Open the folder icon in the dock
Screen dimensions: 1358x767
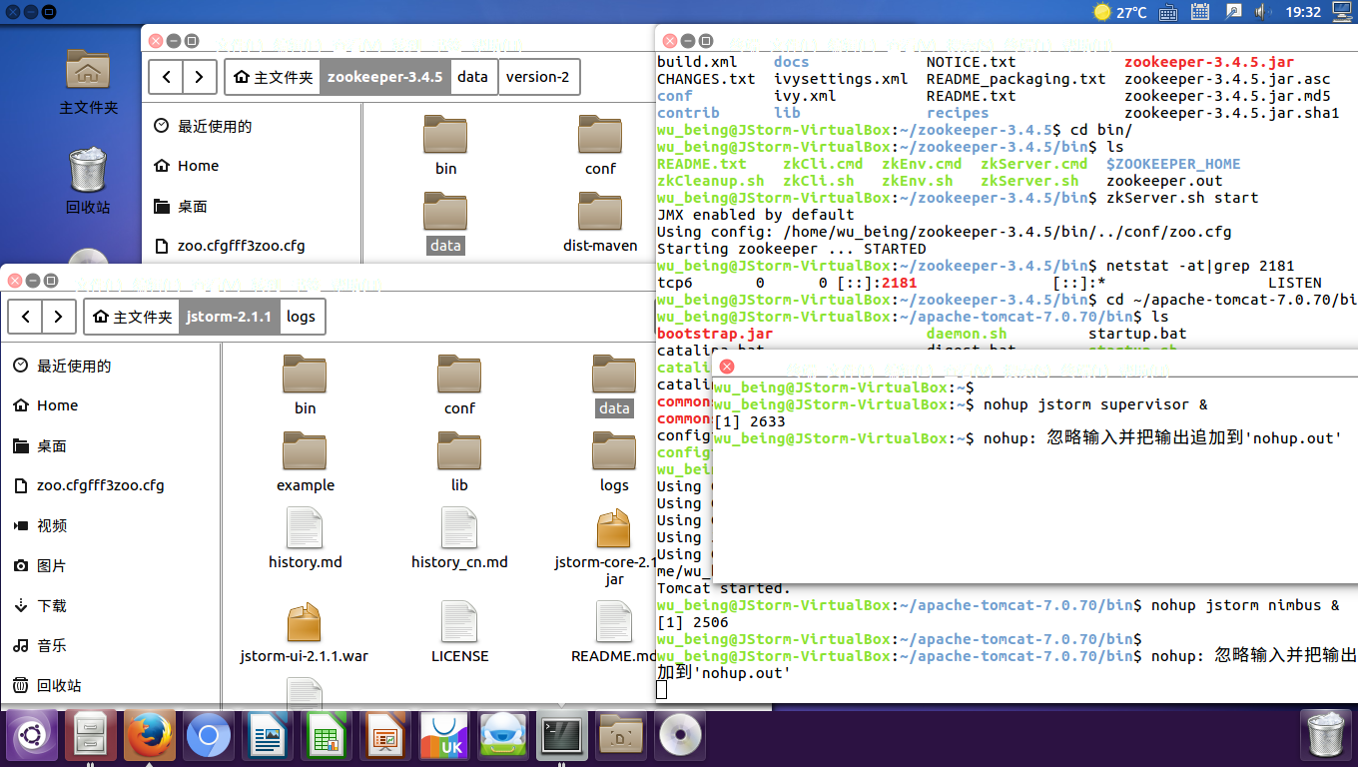(621, 737)
